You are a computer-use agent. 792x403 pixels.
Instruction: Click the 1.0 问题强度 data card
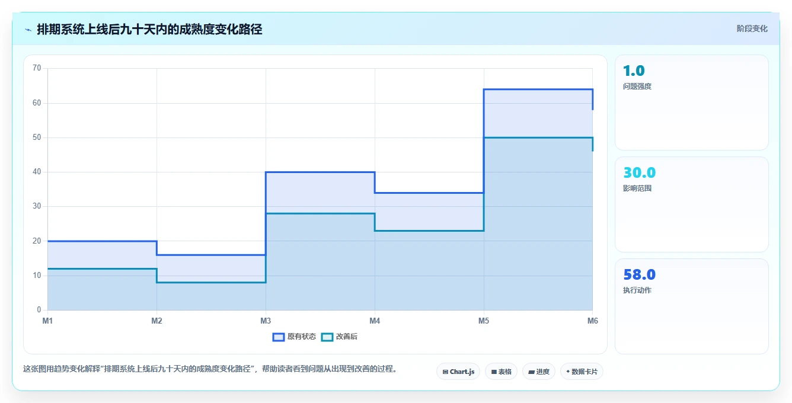point(692,103)
